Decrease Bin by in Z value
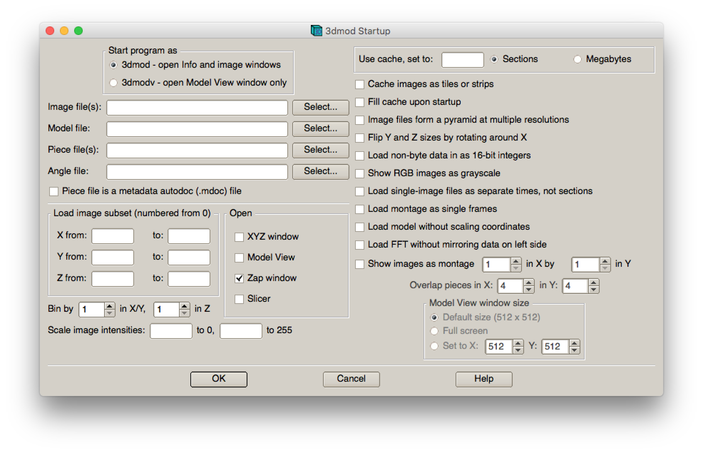The image size is (703, 453). tap(184, 313)
